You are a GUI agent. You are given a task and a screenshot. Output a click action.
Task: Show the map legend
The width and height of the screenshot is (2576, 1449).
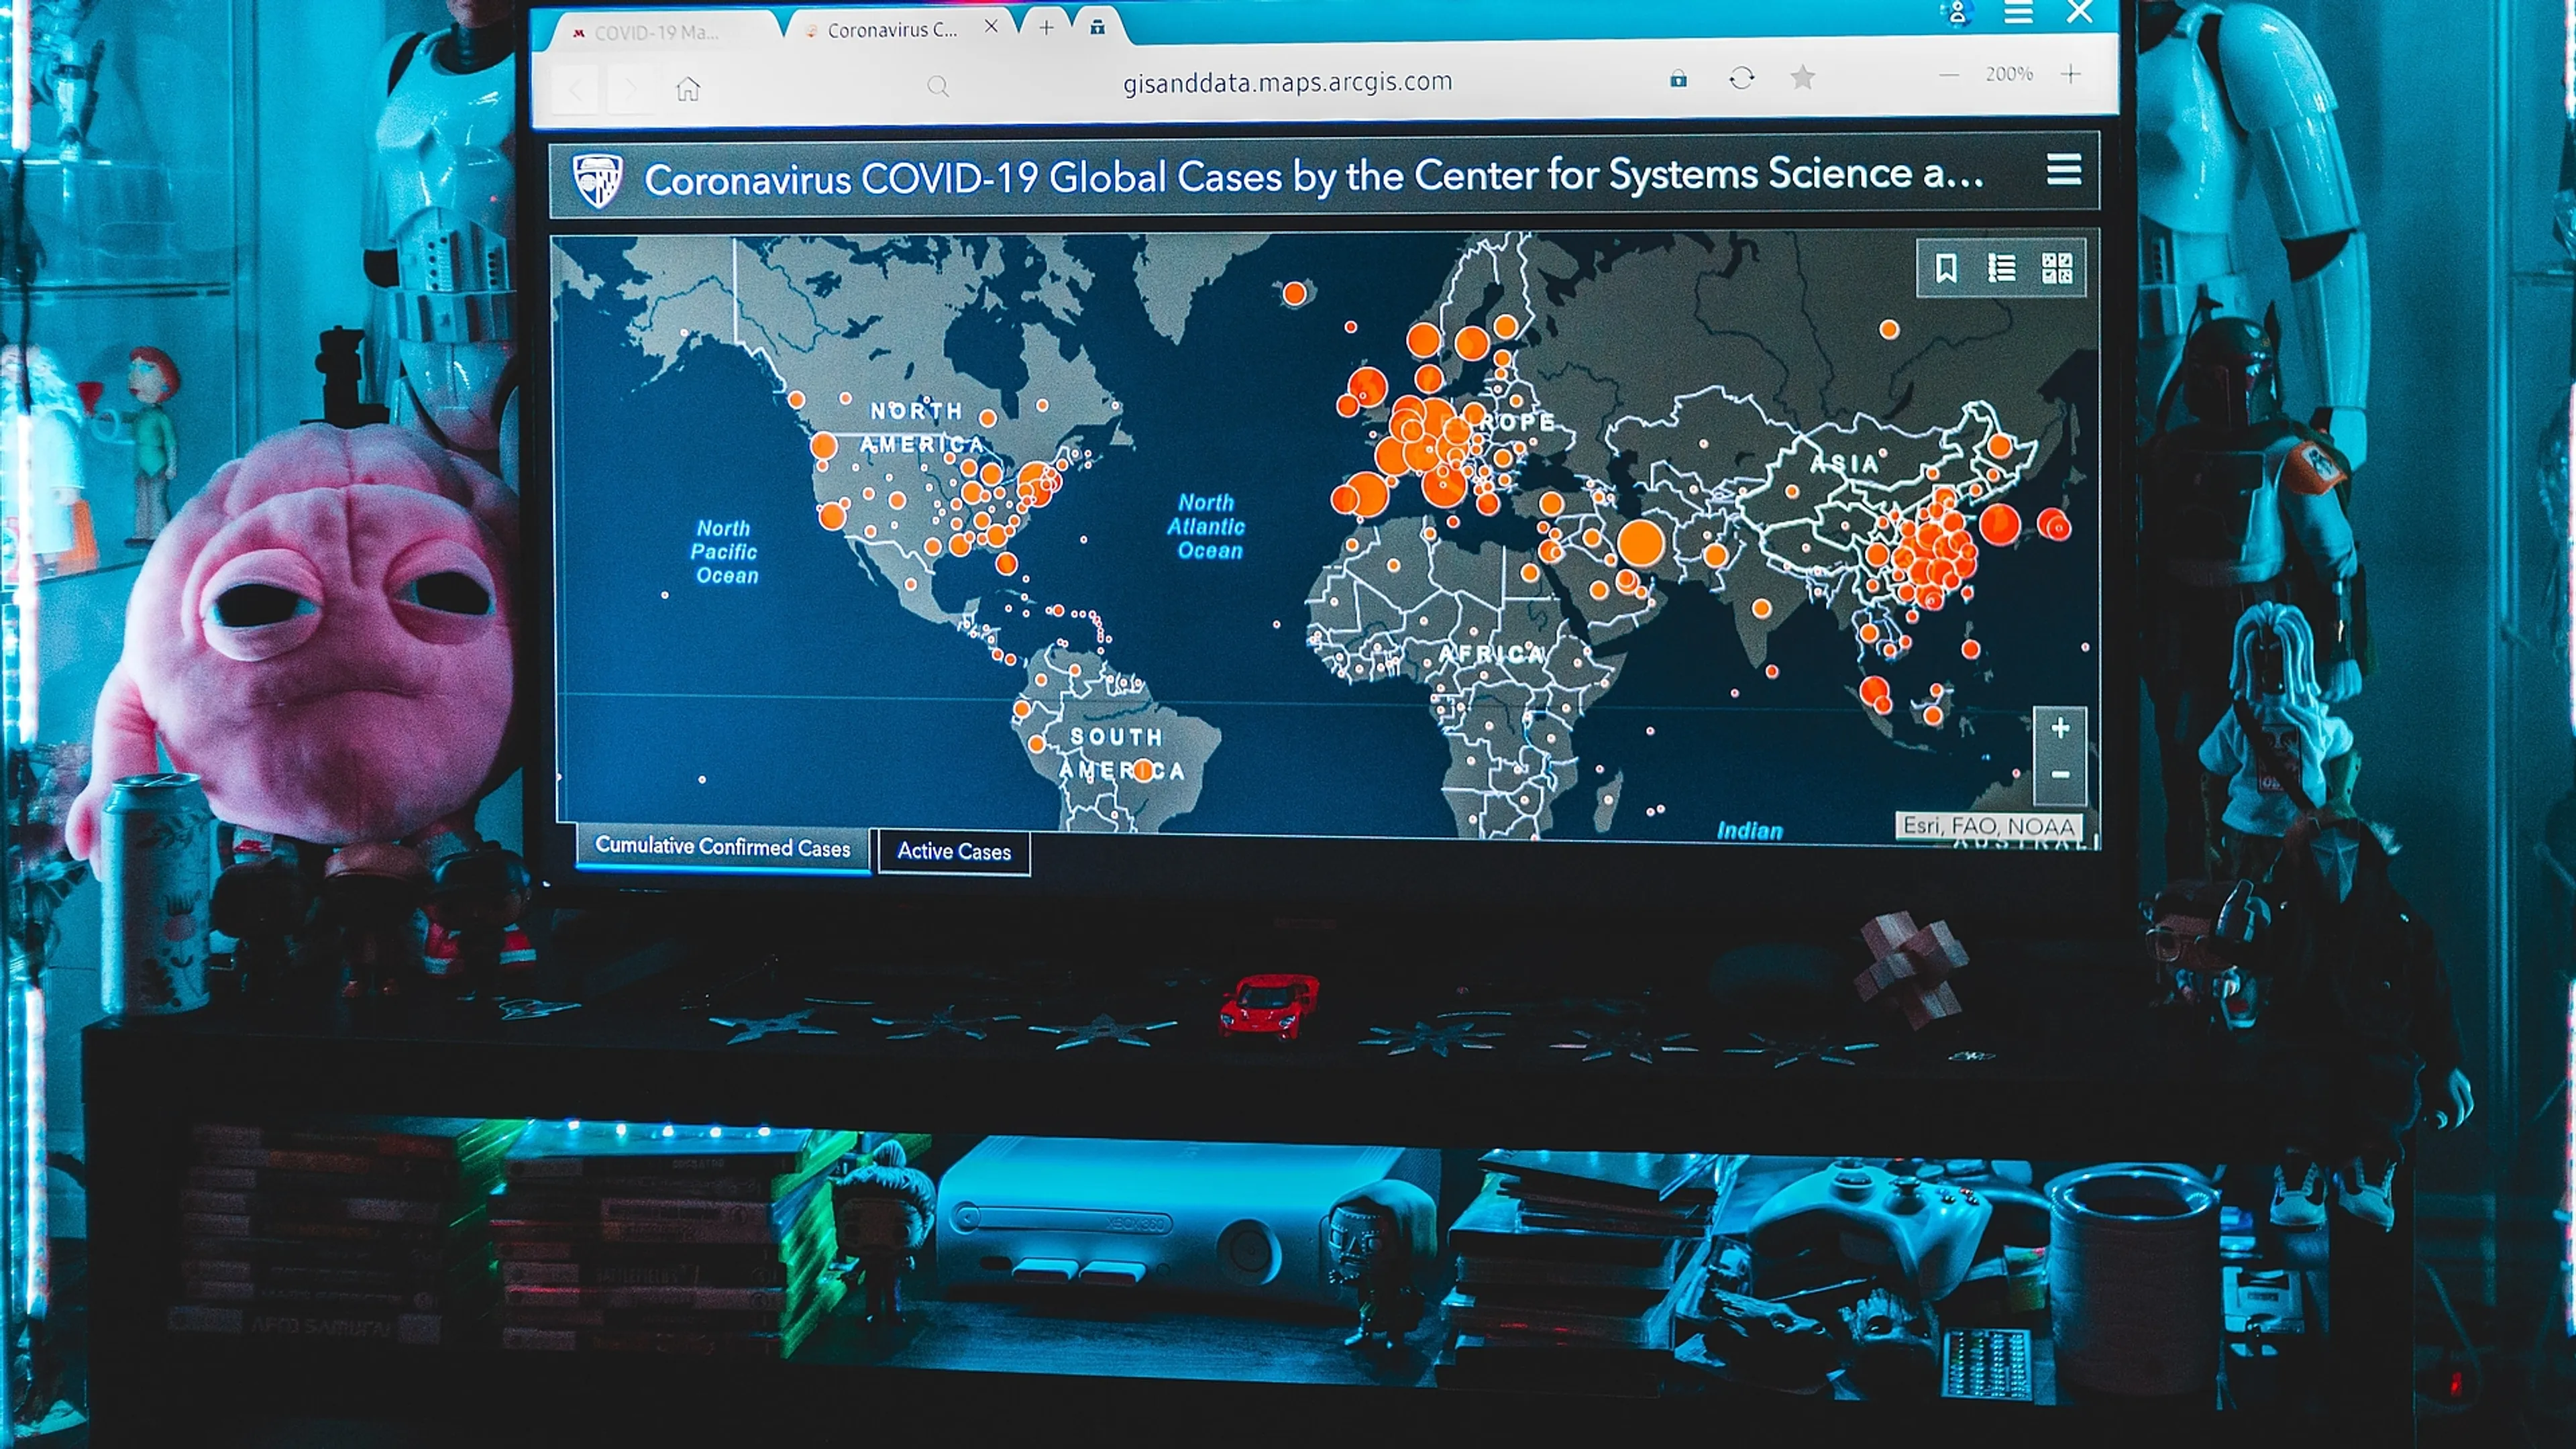(2003, 268)
